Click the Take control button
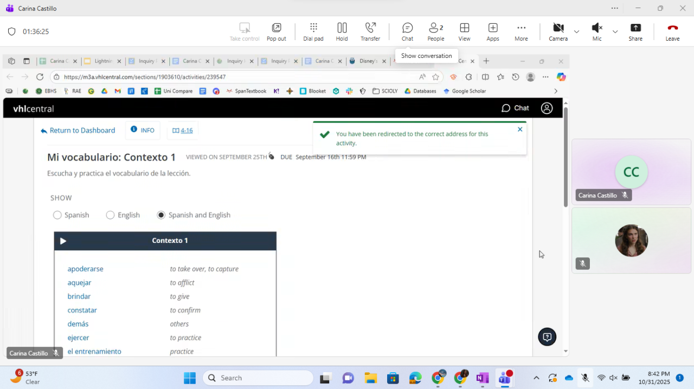This screenshot has width=694, height=389. [245, 31]
